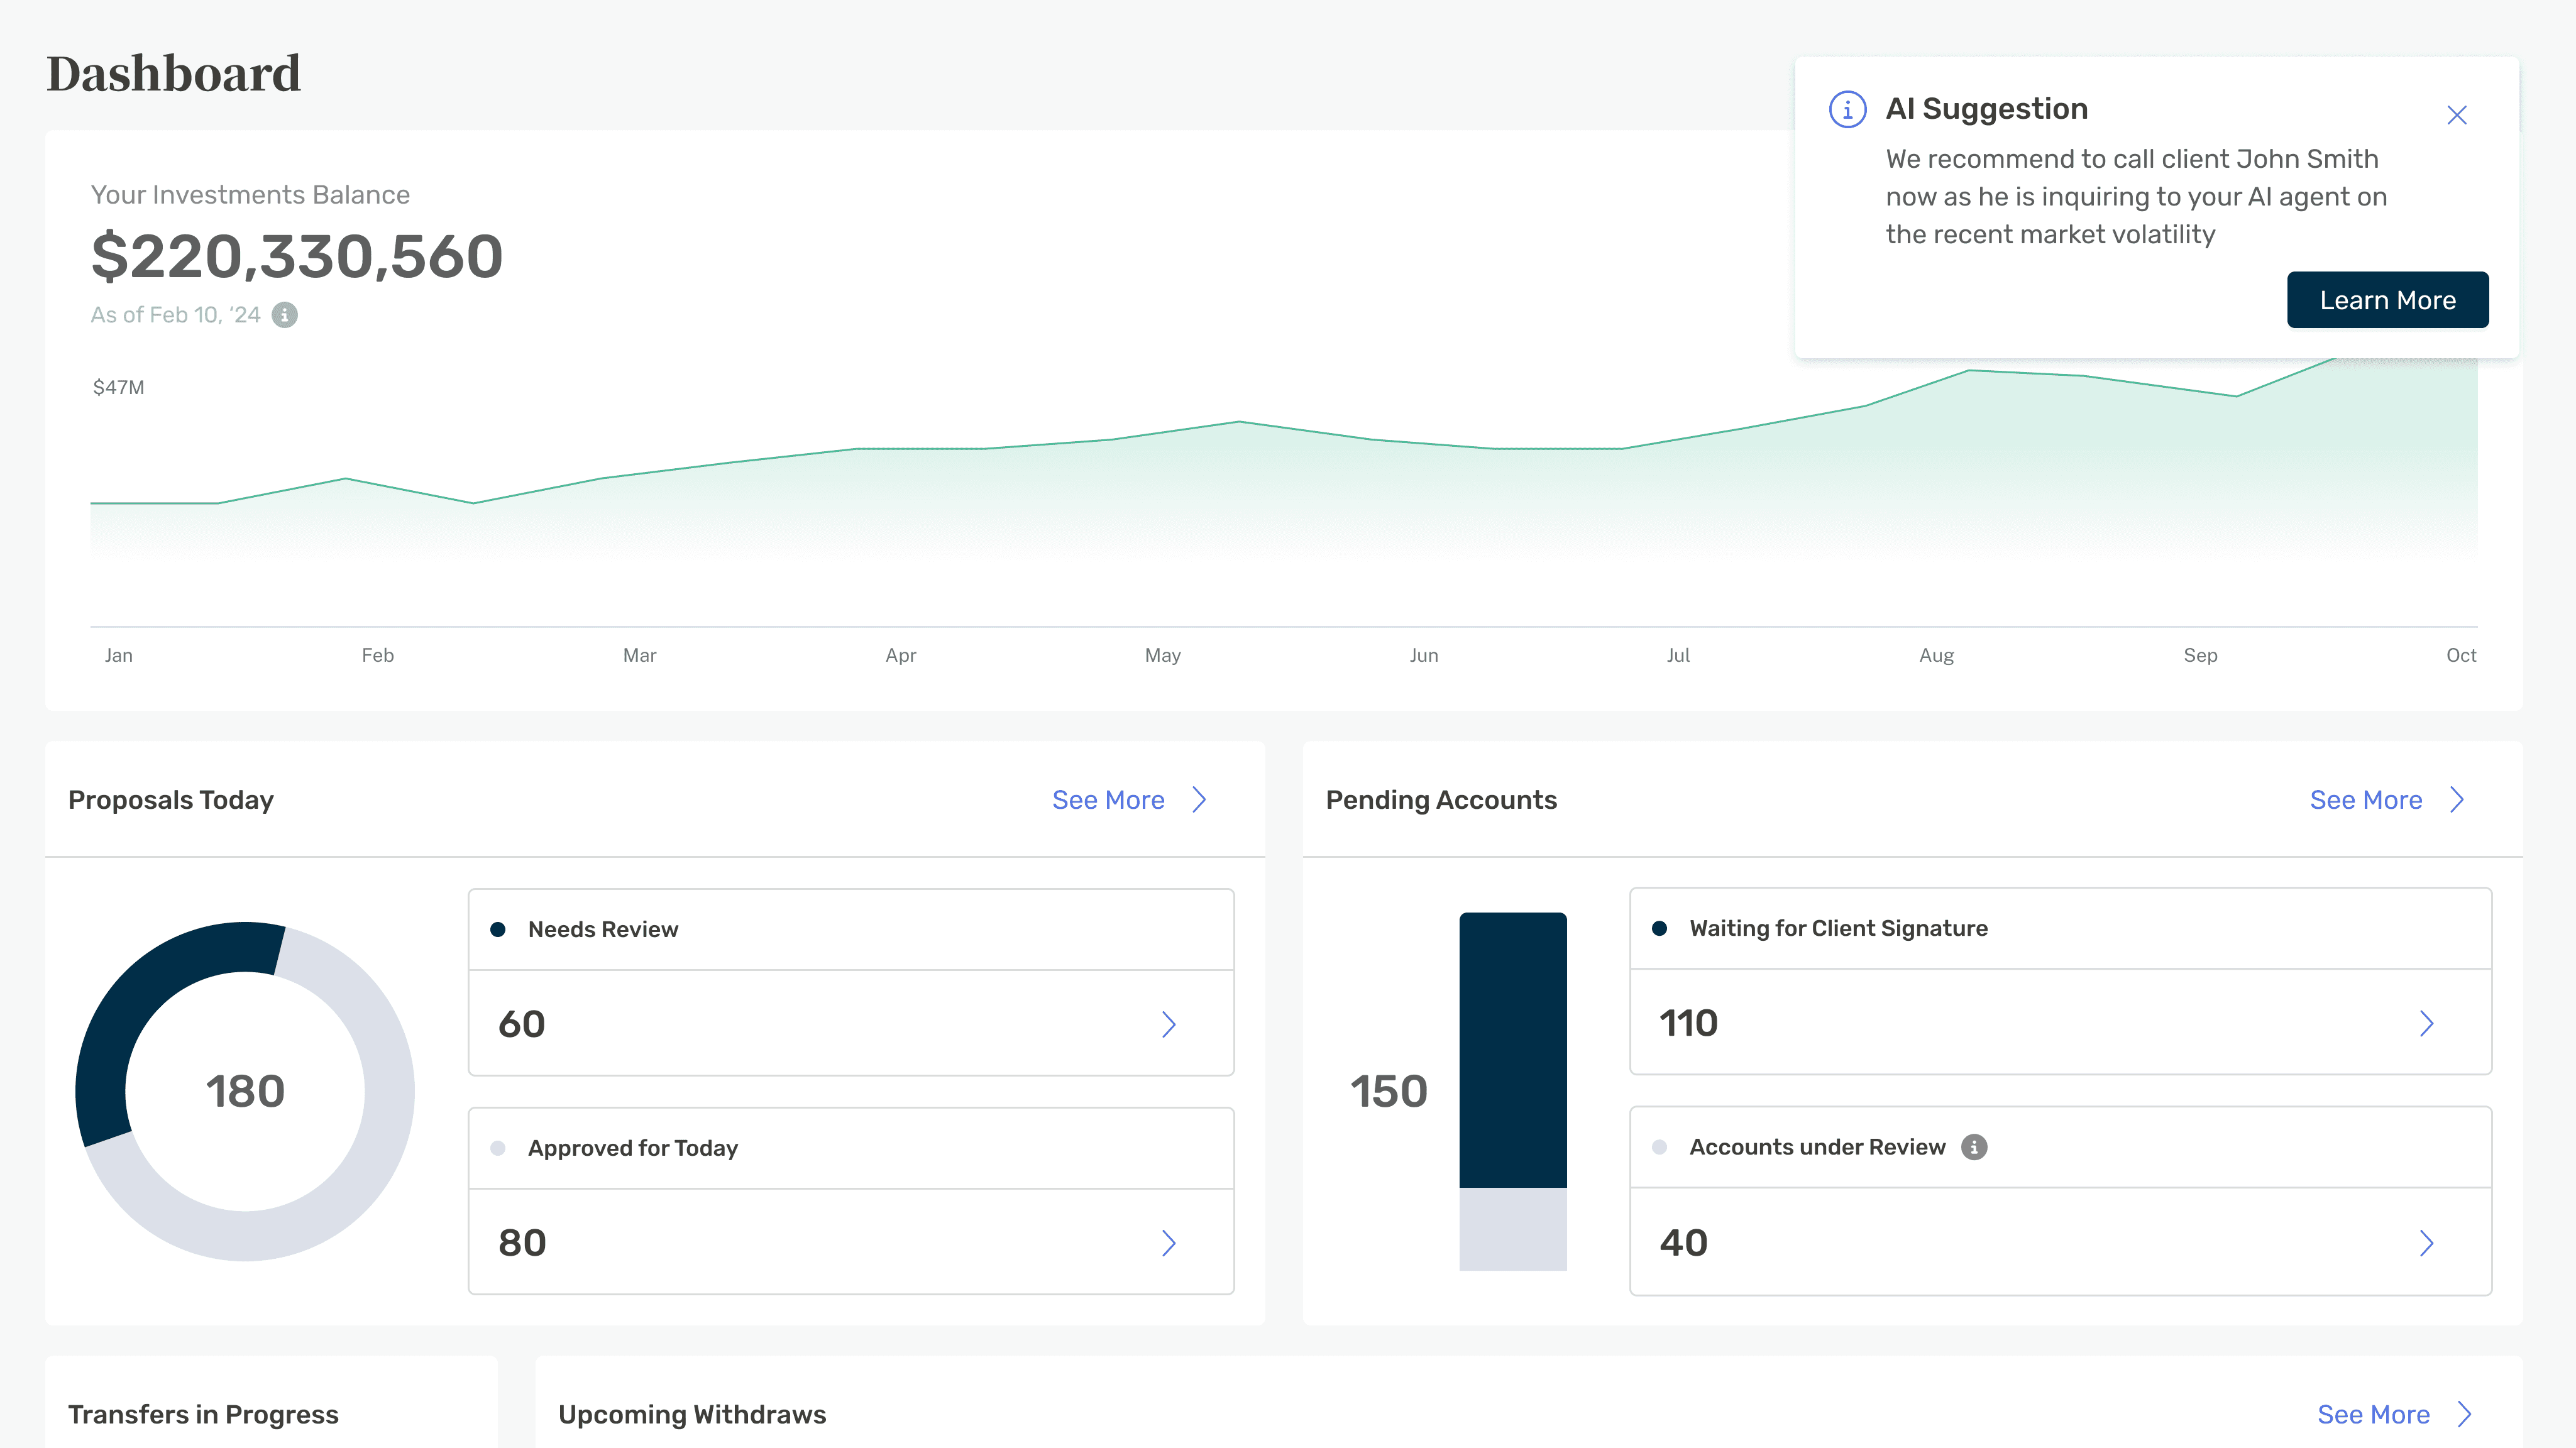Click the 180 proposals donut chart

pyautogui.click(x=245, y=1091)
